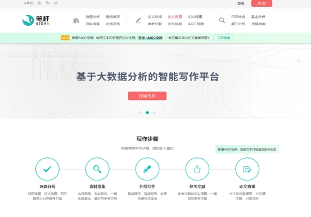The height and width of the screenshot is (217, 311).
Task: Click the 参考文献 thumbs-up circle icon
Action: pyautogui.click(x=197, y=169)
